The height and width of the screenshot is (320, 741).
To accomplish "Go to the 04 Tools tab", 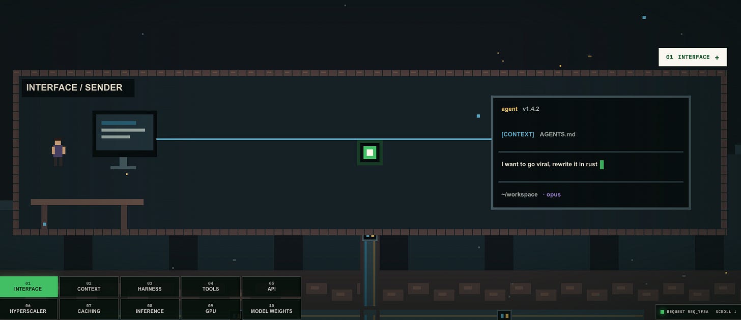I will (211, 286).
